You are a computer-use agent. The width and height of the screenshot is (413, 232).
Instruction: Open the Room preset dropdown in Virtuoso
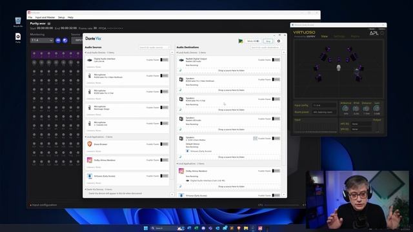(324, 112)
